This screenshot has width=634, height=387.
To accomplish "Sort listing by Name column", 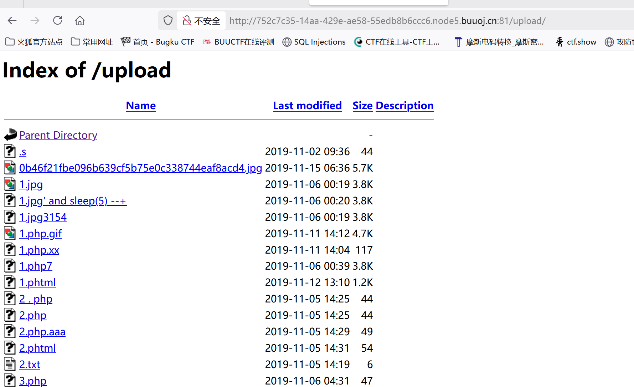I will 141,106.
